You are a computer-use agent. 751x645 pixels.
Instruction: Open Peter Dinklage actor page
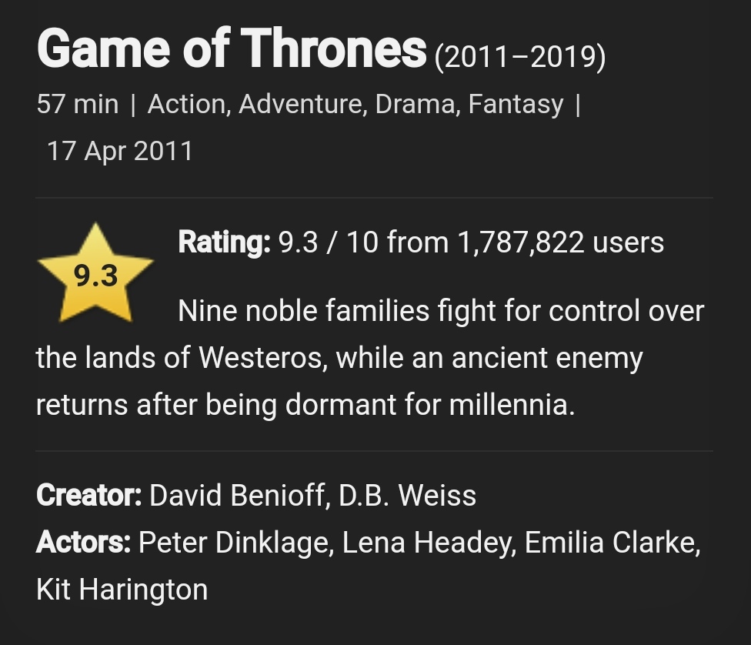tap(235, 543)
